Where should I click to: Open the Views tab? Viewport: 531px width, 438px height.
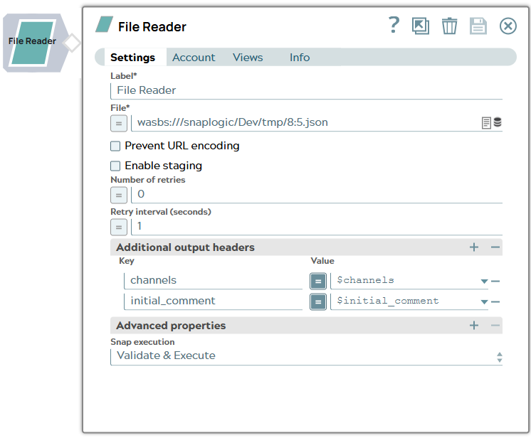(248, 58)
